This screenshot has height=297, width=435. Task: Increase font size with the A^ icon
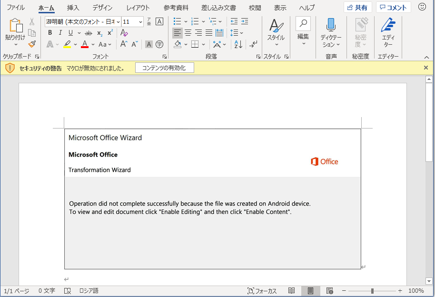coord(124,44)
